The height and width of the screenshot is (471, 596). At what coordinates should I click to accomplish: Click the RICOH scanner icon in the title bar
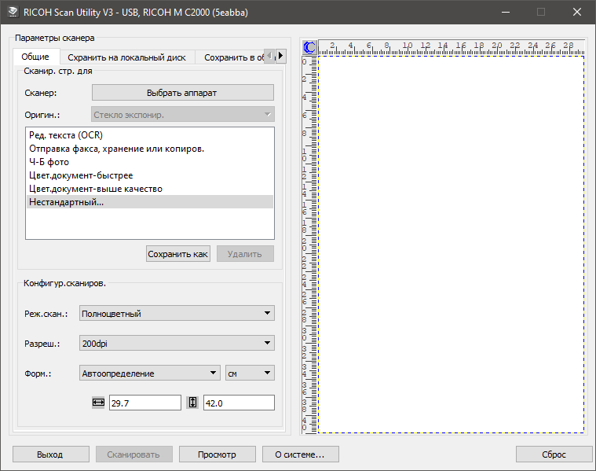click(13, 12)
